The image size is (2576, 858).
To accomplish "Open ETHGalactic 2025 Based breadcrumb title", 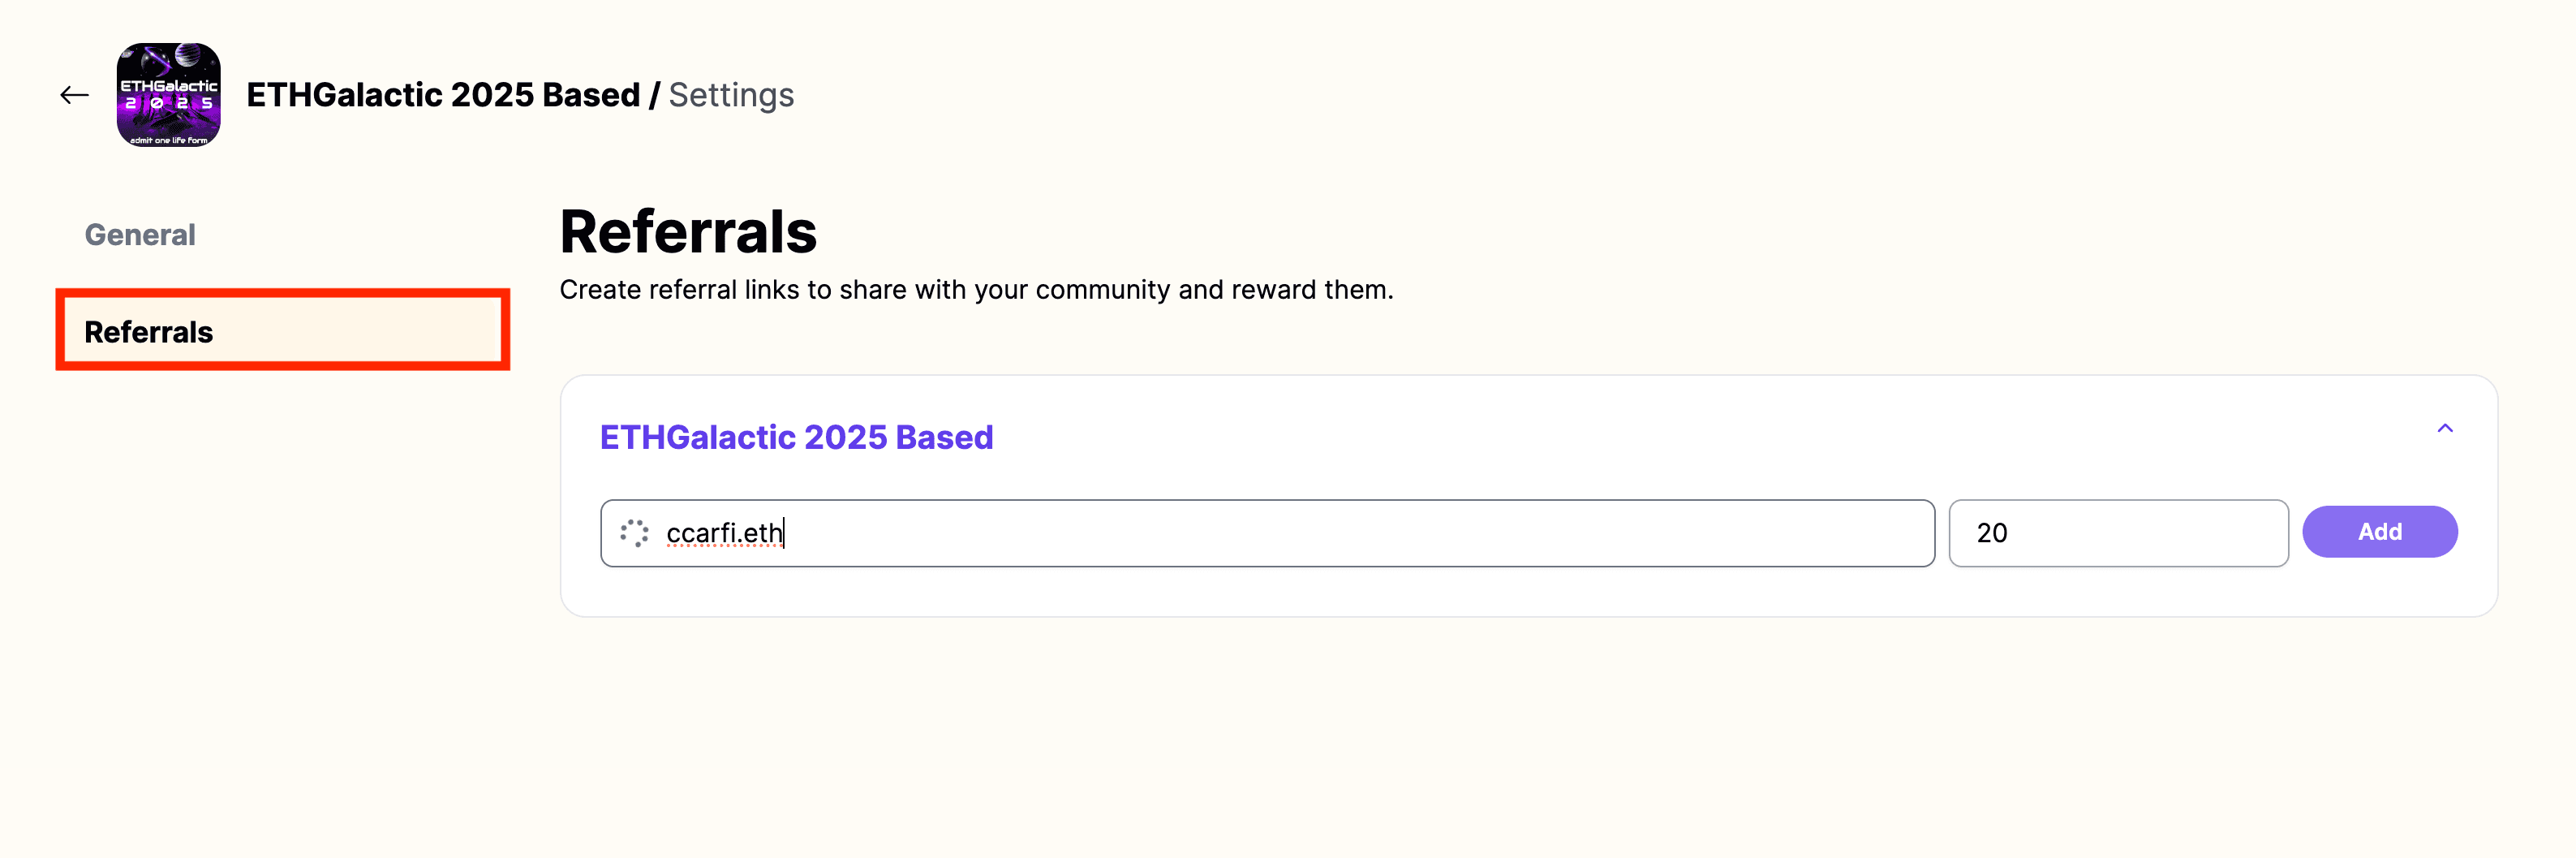I will [x=443, y=95].
